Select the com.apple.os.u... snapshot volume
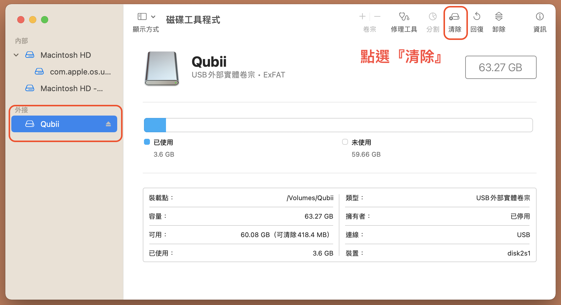 pyautogui.click(x=80, y=72)
